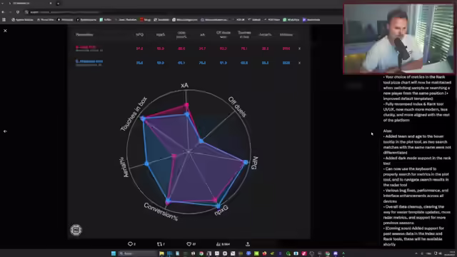Screen dimensions: 457x257
Task: Click the Conversion% axis label
Action: (161, 212)
